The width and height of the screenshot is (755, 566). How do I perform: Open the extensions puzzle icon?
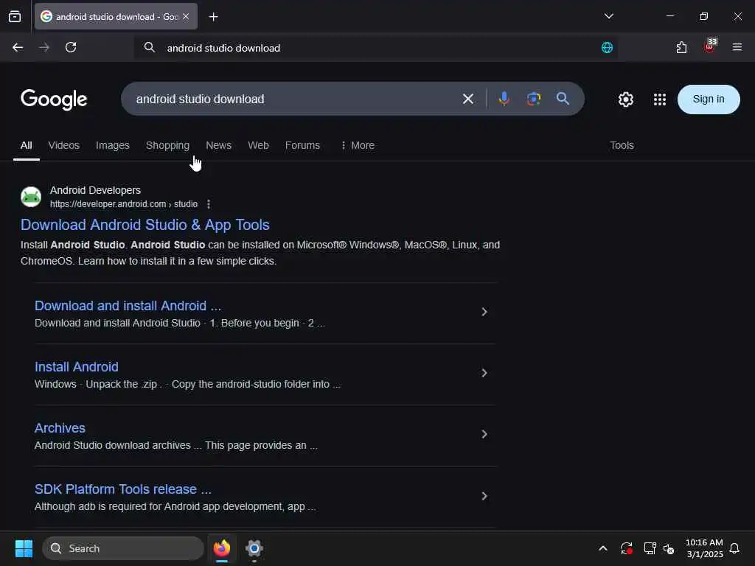point(681,47)
